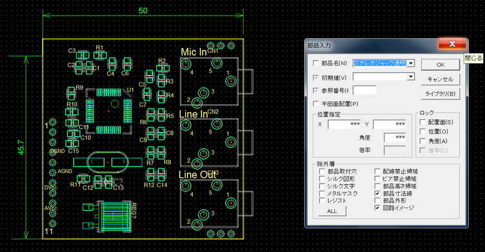The height and width of the screenshot is (252, 485).
Task: Click the キャンセル button
Action: [440, 79]
